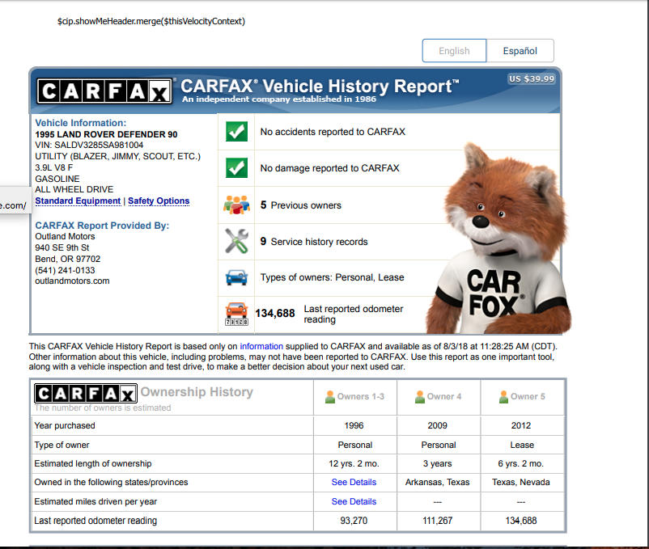
Task: Click the 134,688 odometer reading in the summary
Action: (275, 314)
